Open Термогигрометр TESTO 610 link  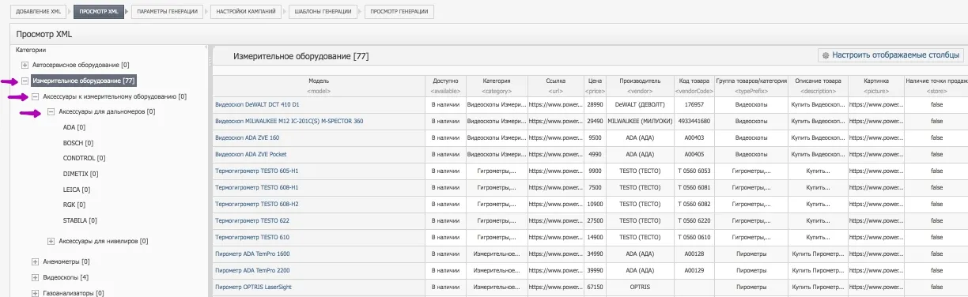click(252, 237)
